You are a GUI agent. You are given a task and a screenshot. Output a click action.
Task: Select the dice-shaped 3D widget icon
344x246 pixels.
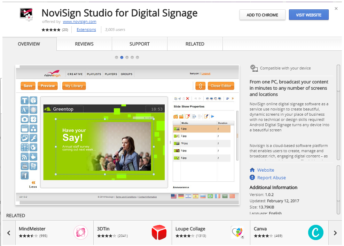33,100
